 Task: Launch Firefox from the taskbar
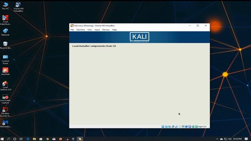[x=60, y=139]
